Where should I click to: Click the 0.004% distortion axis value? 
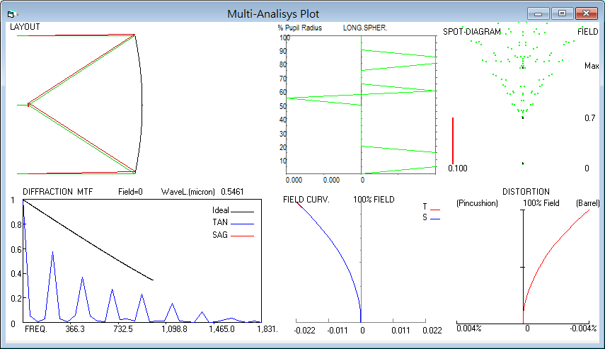click(x=469, y=328)
